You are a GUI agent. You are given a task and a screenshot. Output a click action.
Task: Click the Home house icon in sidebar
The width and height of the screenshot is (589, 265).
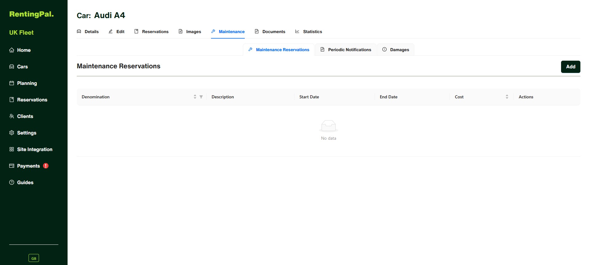click(x=12, y=50)
